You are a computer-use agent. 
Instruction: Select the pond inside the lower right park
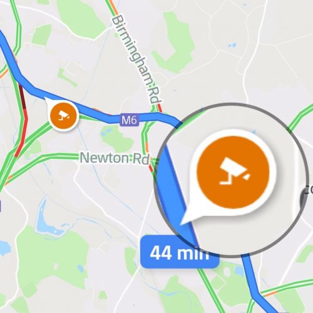pos(240,271)
